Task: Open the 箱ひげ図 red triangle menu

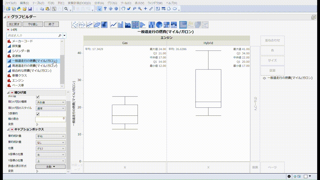Action: 12,92
